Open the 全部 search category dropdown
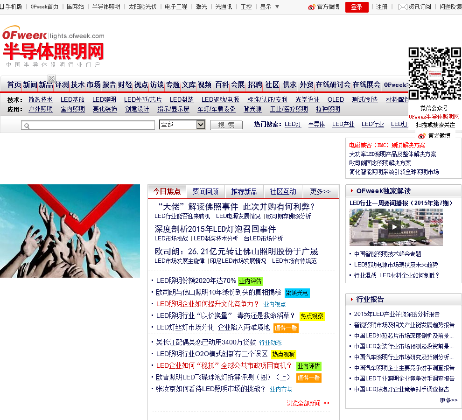This screenshot has height=420, width=462. pyautogui.click(x=182, y=125)
